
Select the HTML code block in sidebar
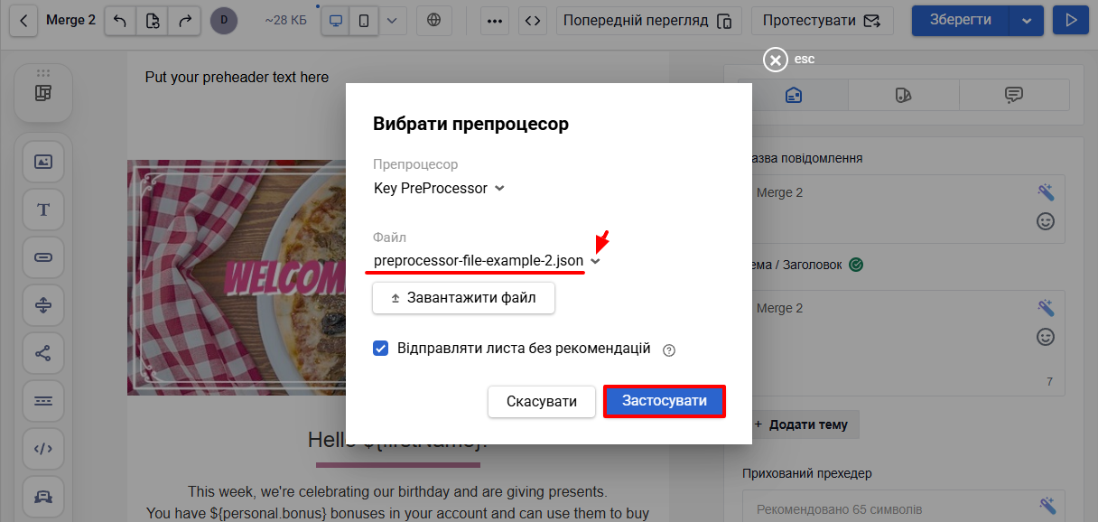(x=43, y=449)
